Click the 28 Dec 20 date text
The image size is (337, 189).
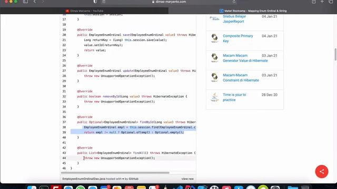(x=269, y=94)
